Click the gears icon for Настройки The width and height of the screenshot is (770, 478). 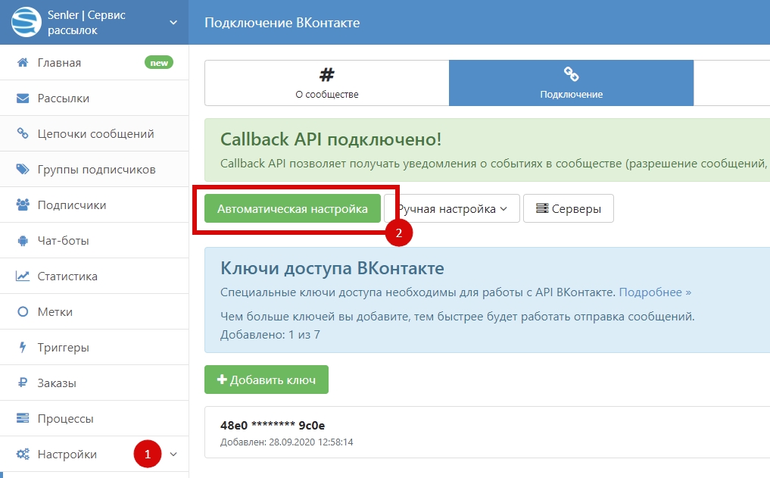coord(23,455)
